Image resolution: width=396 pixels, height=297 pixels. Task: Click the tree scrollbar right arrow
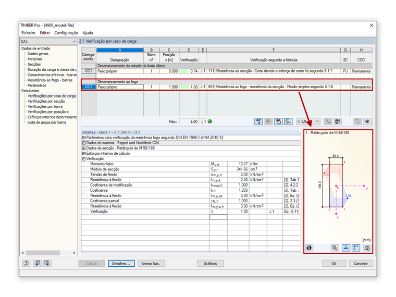(x=74, y=253)
